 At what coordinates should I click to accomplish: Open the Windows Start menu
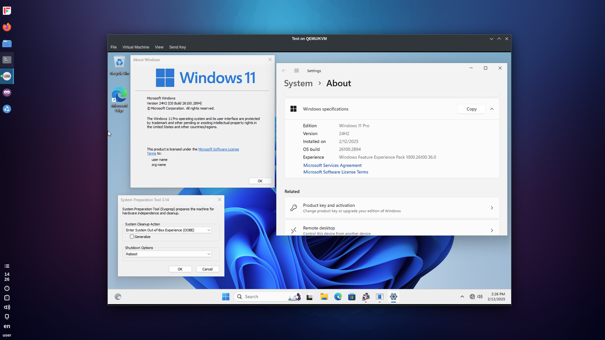(226, 297)
